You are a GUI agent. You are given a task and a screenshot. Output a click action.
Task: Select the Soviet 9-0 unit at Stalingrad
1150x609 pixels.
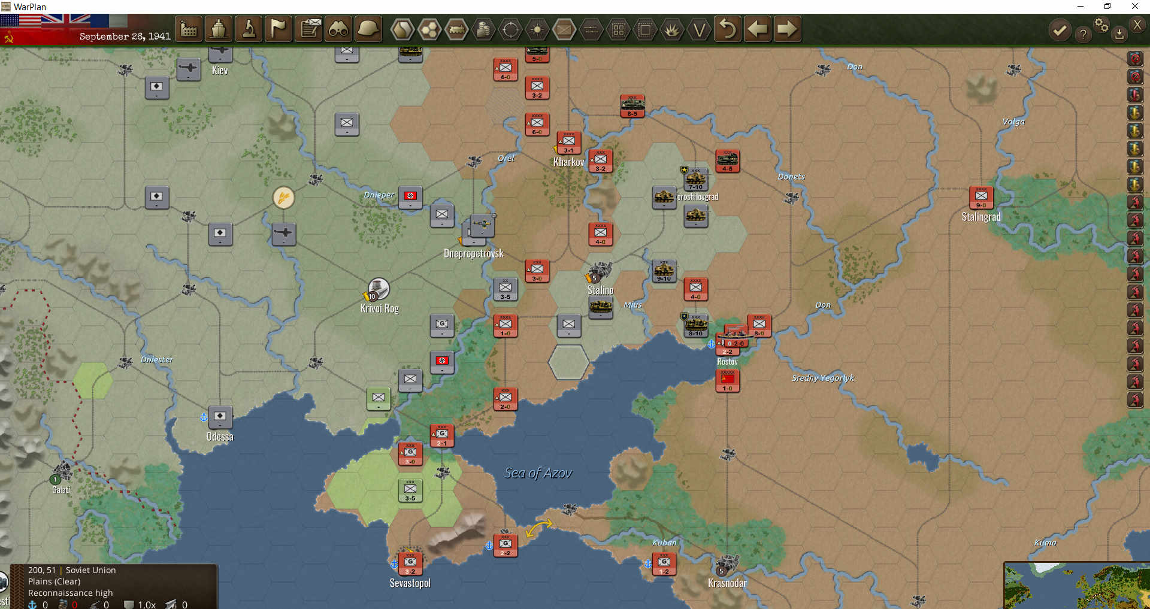coord(981,198)
